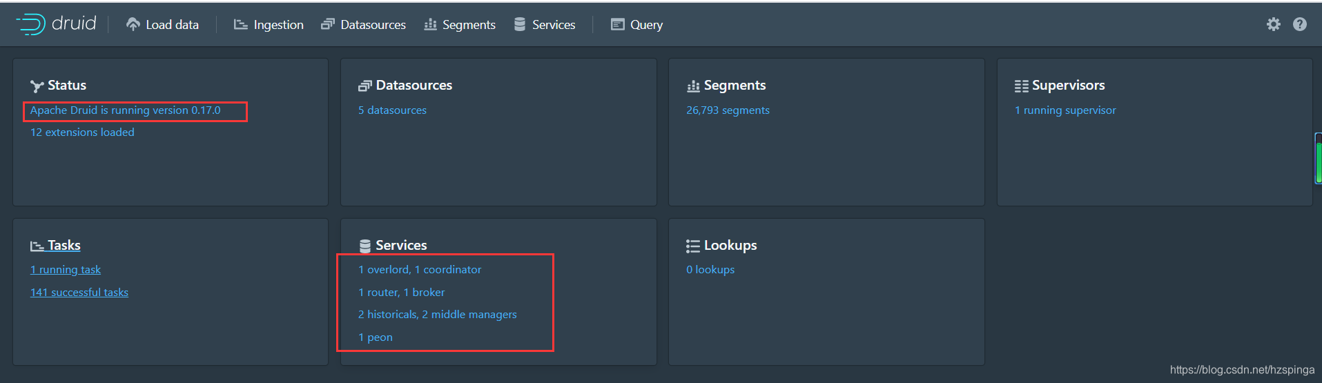Click the Lookups card heading
The image size is (1322, 383).
[730, 246]
